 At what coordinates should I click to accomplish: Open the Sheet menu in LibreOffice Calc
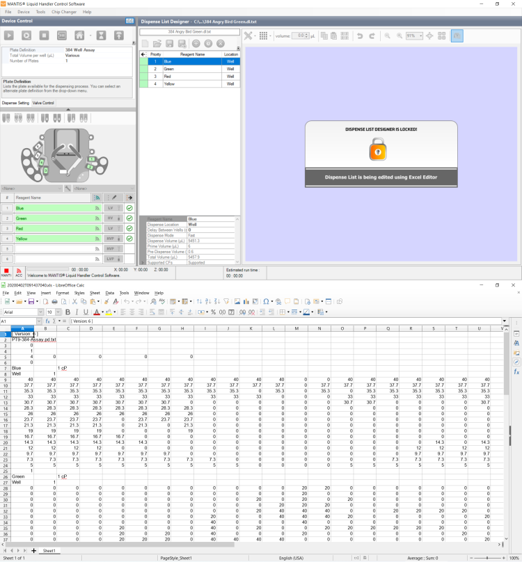click(x=95, y=293)
